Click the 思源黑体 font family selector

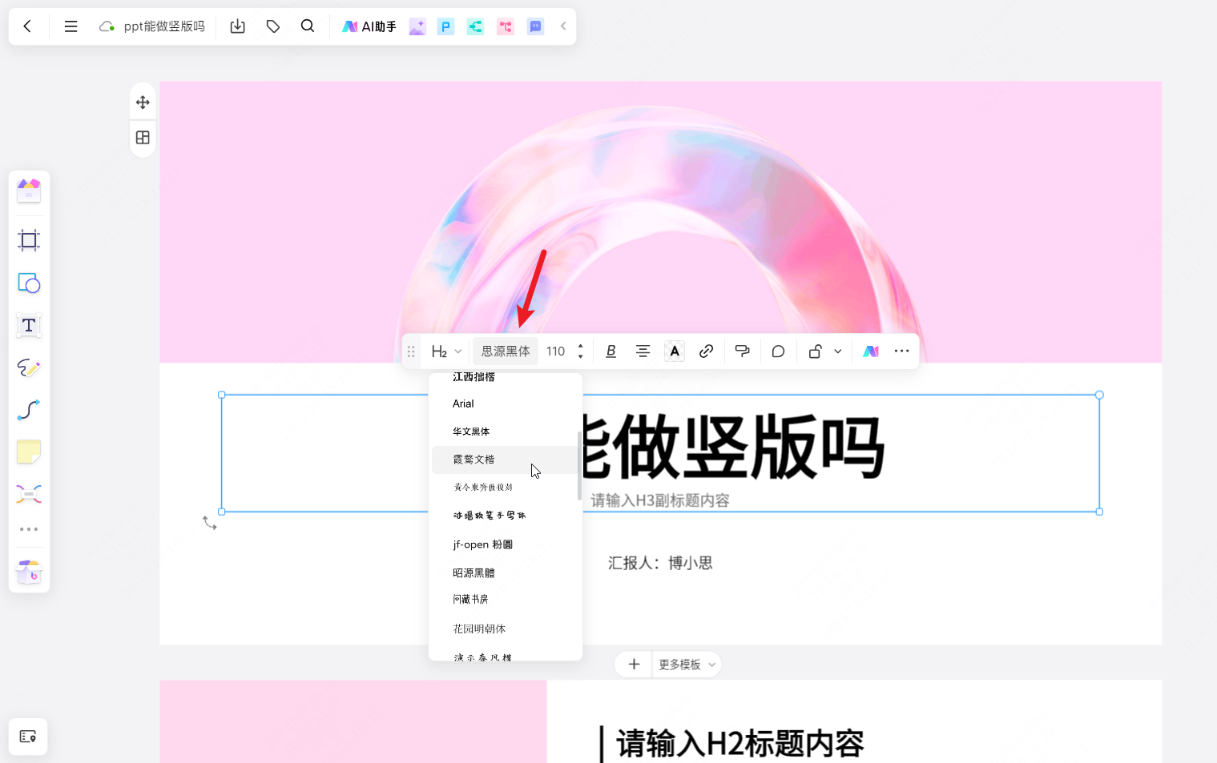point(506,351)
